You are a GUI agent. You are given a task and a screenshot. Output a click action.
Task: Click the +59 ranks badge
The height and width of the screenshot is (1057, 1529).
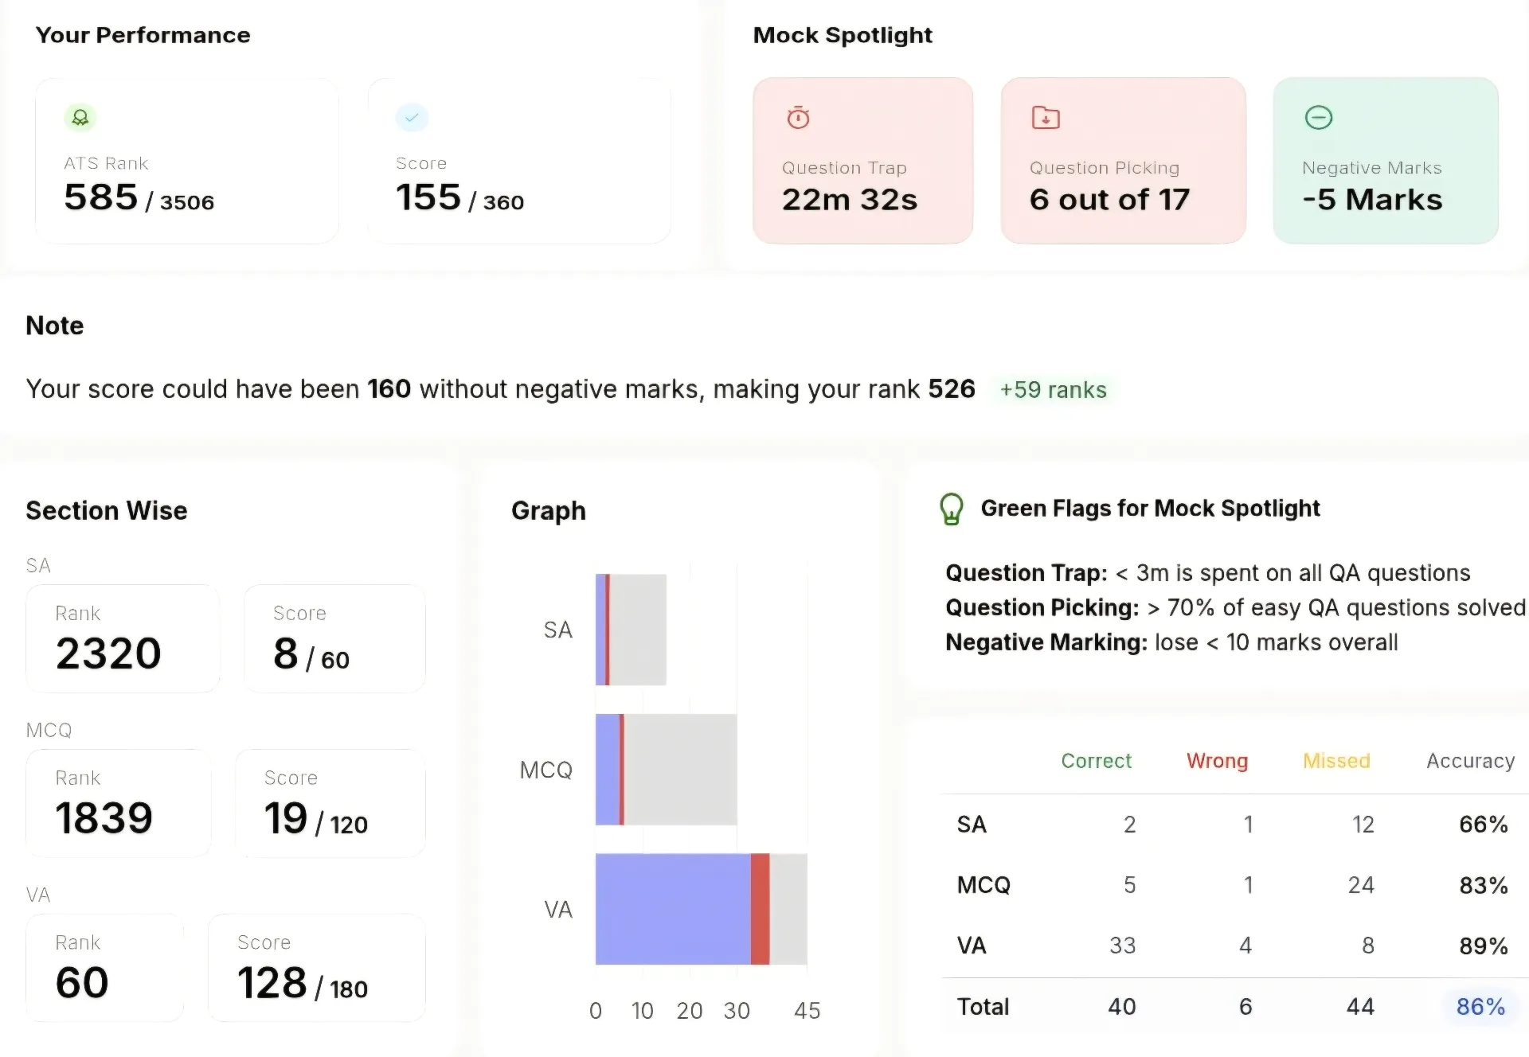(1053, 389)
